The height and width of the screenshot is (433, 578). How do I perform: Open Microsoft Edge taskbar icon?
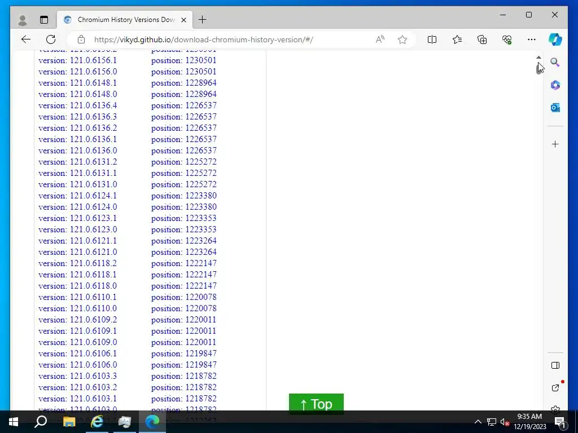coord(152,422)
